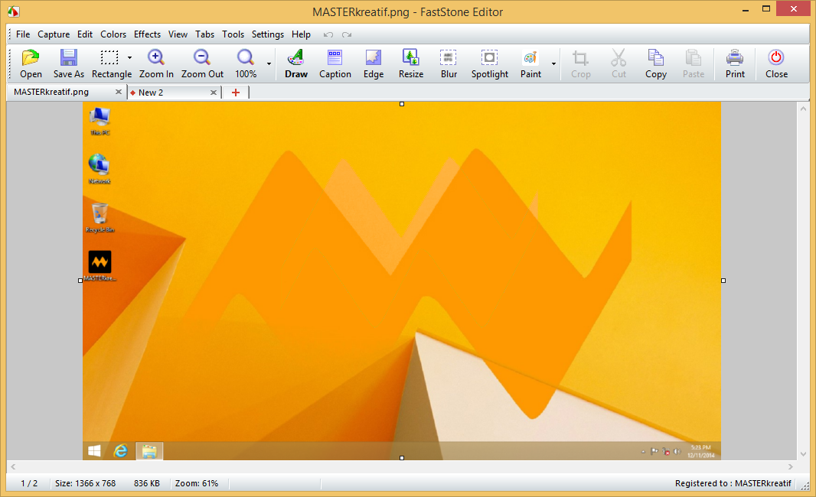Click the vertical scrollbar down arrow

(803, 454)
